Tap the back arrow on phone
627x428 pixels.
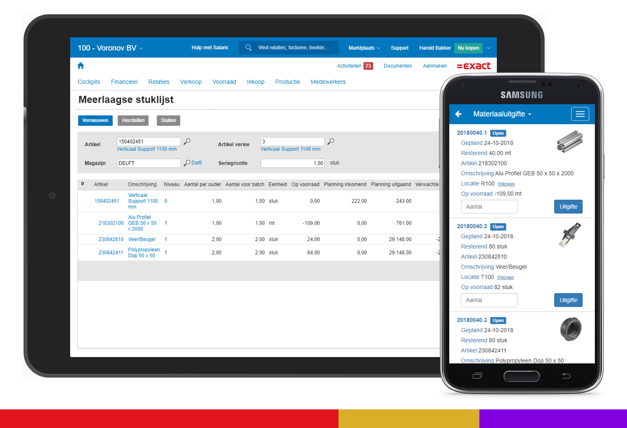[458, 114]
